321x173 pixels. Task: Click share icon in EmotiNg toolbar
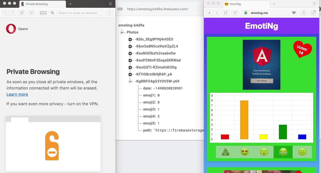(304, 13)
